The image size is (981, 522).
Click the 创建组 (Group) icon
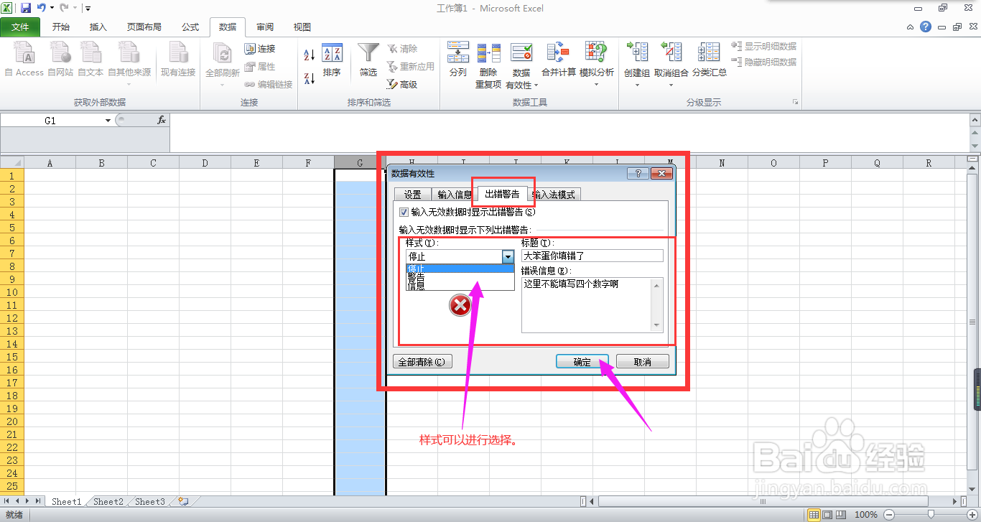click(x=636, y=52)
